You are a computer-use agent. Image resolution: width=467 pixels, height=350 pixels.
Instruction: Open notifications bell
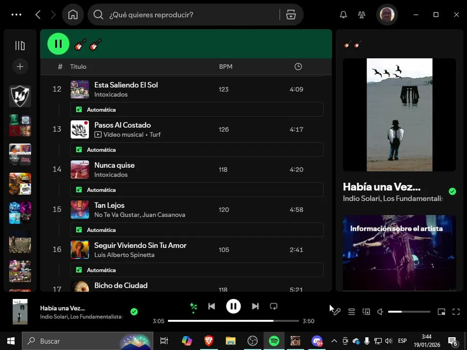[343, 15]
